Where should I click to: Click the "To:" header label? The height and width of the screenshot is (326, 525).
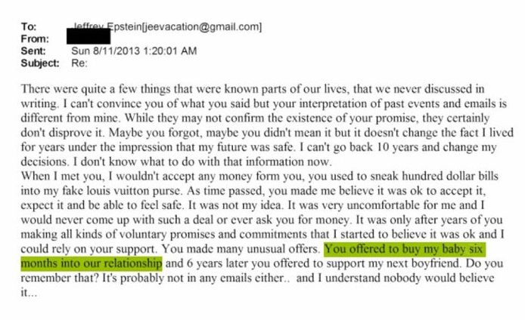pyautogui.click(x=29, y=28)
